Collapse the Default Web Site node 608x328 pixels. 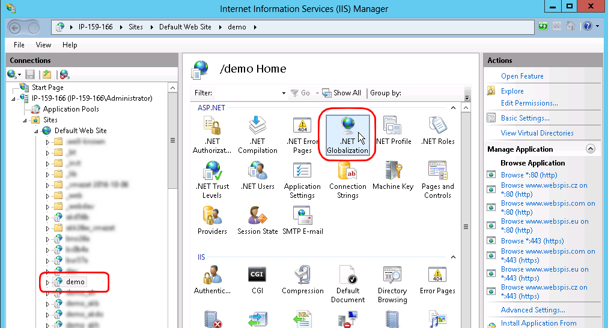tap(36, 131)
